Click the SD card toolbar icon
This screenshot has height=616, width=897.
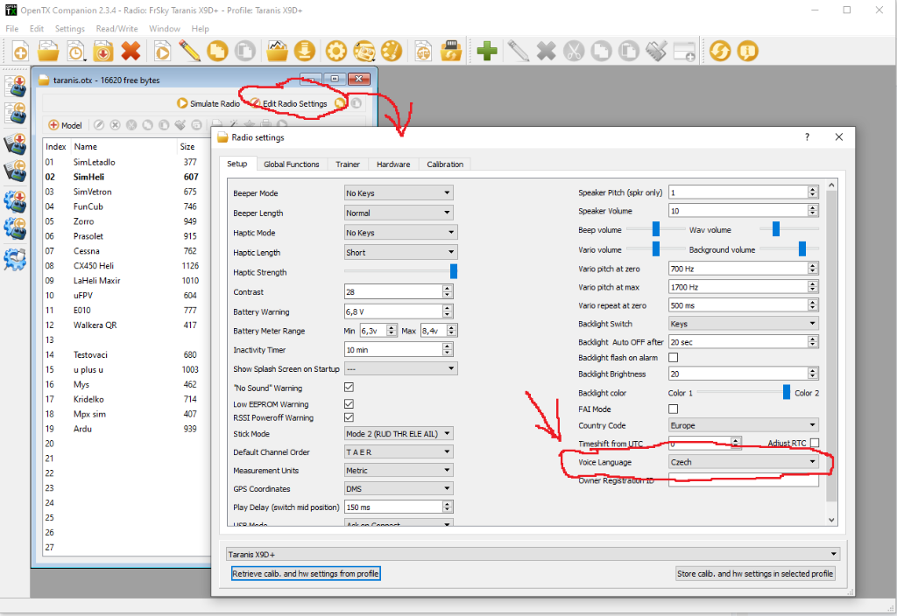pyautogui.click(x=451, y=51)
